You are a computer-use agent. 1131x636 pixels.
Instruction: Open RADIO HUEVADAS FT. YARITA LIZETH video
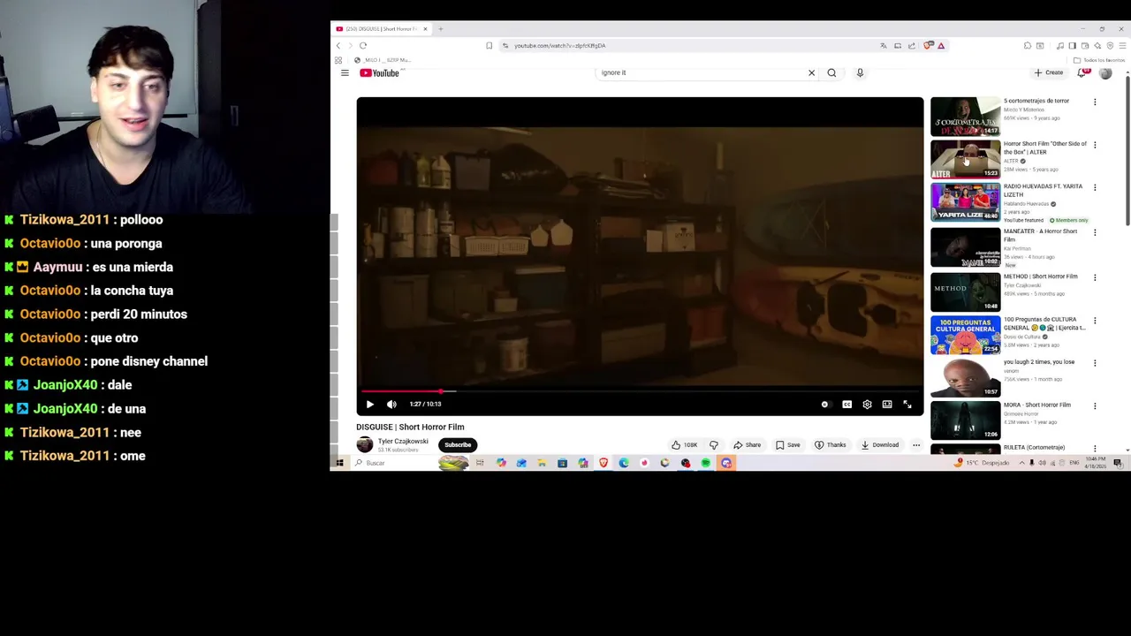[965, 202]
